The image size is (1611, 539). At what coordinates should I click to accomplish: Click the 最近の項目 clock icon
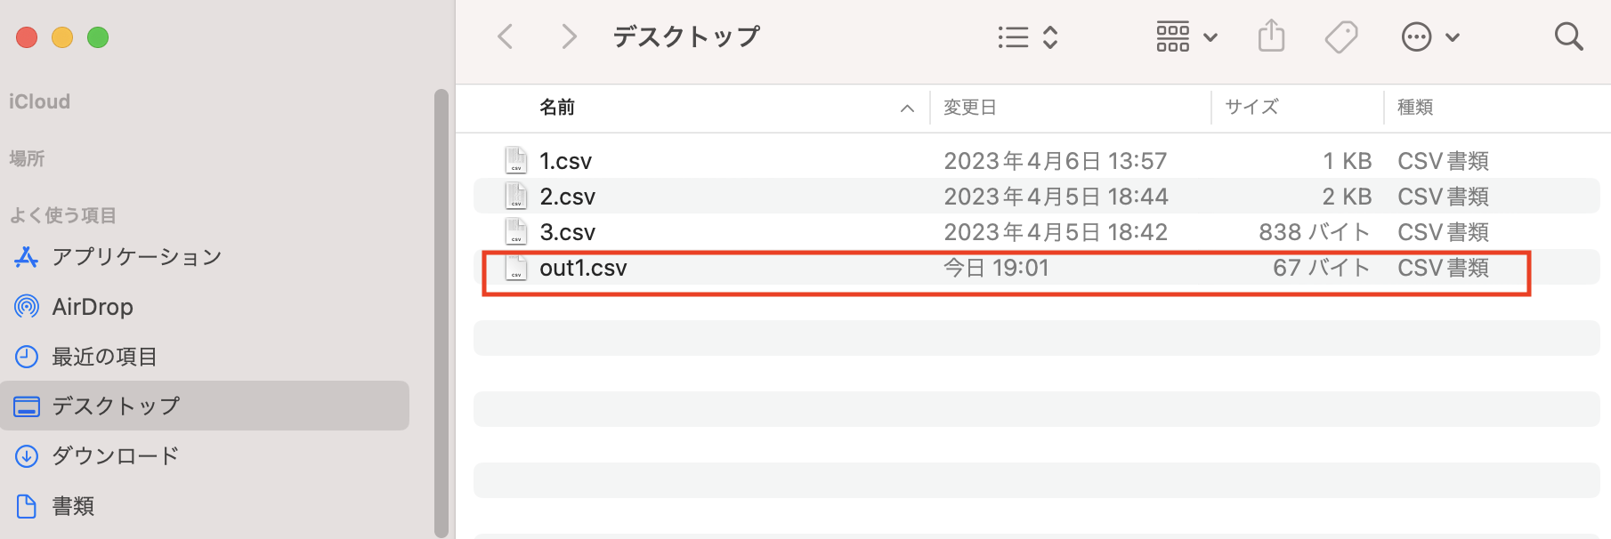(27, 356)
